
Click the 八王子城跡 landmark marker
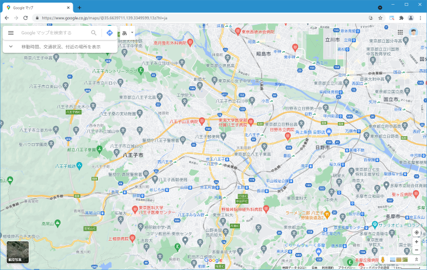[79, 166]
